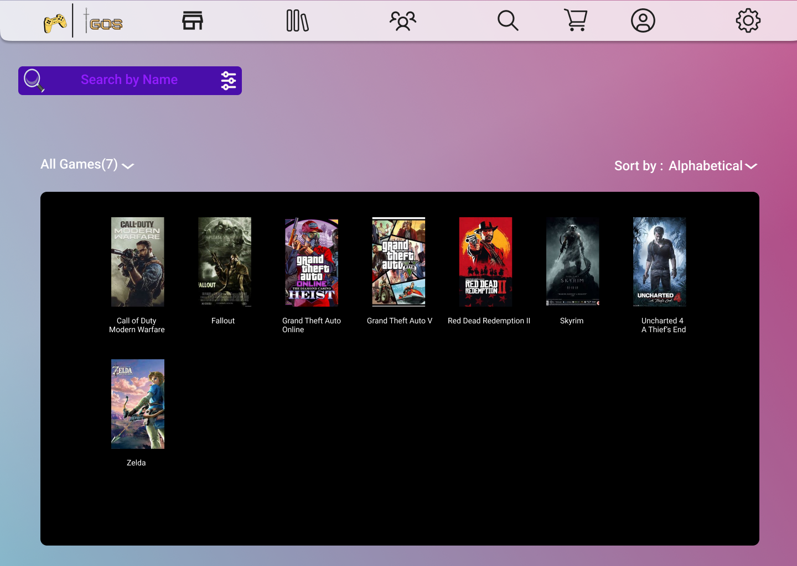Click 'Grand Theft Auto V' title text
The image size is (797, 566).
point(400,321)
